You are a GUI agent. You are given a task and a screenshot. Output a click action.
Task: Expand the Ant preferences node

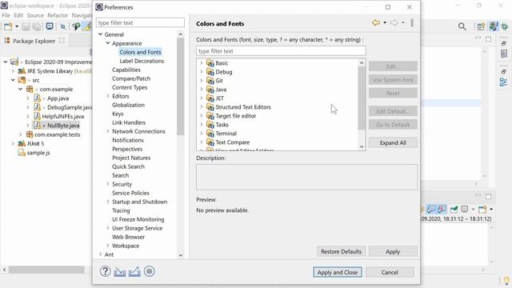(101, 254)
